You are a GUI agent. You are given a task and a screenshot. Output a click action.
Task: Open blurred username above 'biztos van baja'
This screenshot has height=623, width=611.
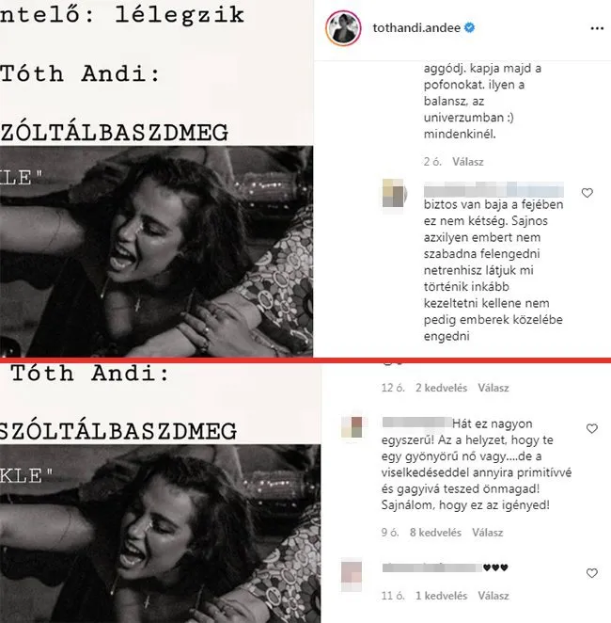click(x=493, y=189)
